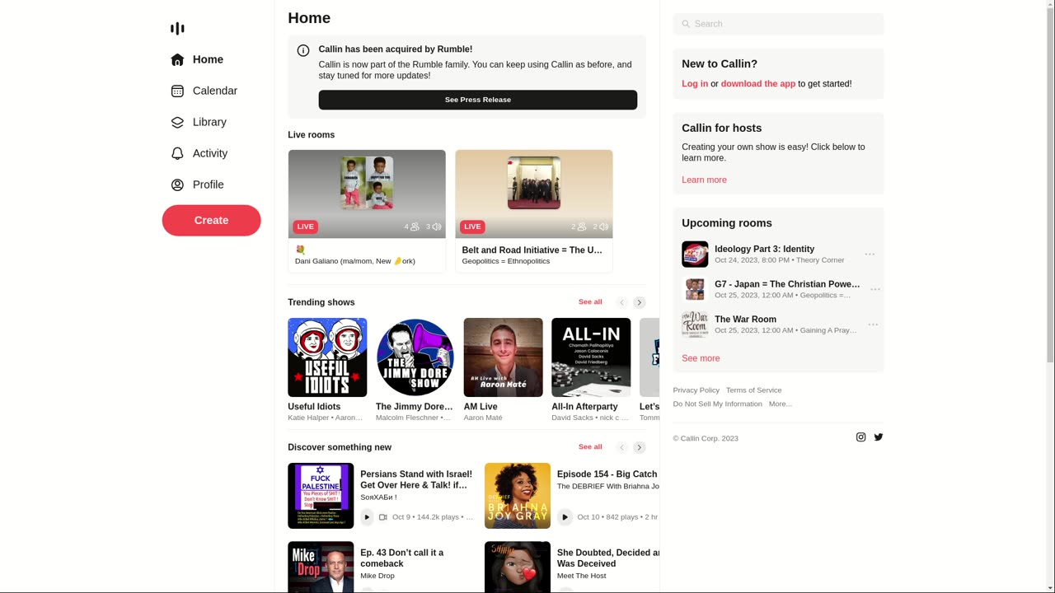The width and height of the screenshot is (1055, 593).
Task: Open the Terms of Service link
Action: click(754, 390)
